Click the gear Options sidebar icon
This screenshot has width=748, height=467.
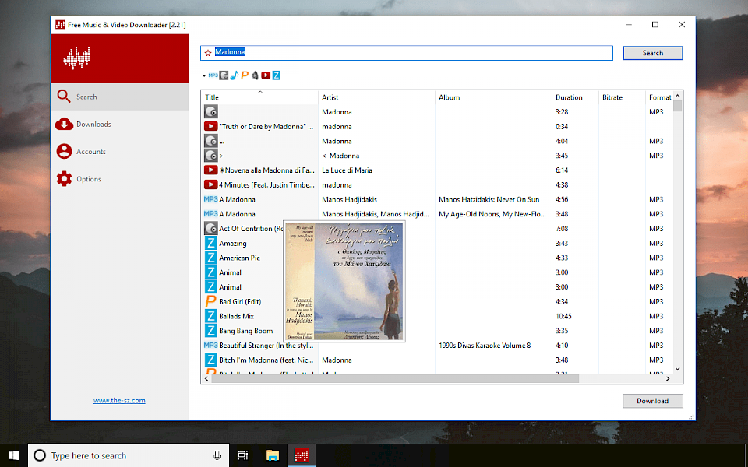pyautogui.click(x=64, y=179)
